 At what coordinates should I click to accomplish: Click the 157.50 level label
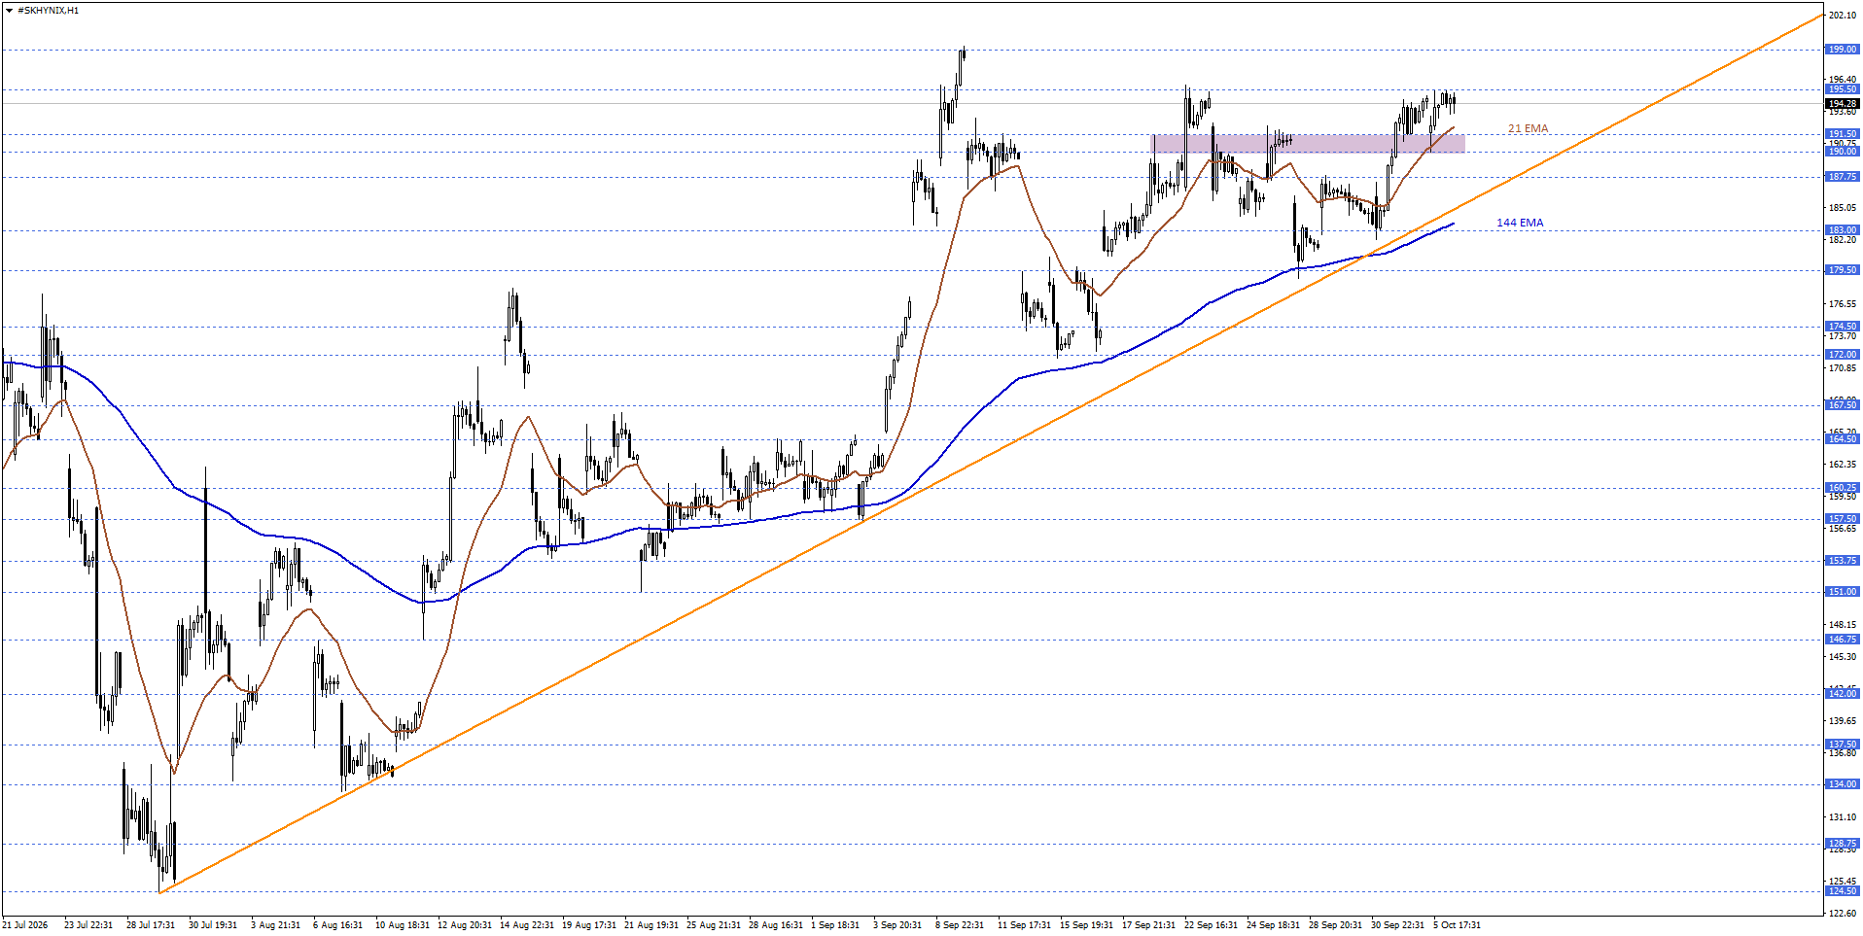pyautogui.click(x=1843, y=519)
